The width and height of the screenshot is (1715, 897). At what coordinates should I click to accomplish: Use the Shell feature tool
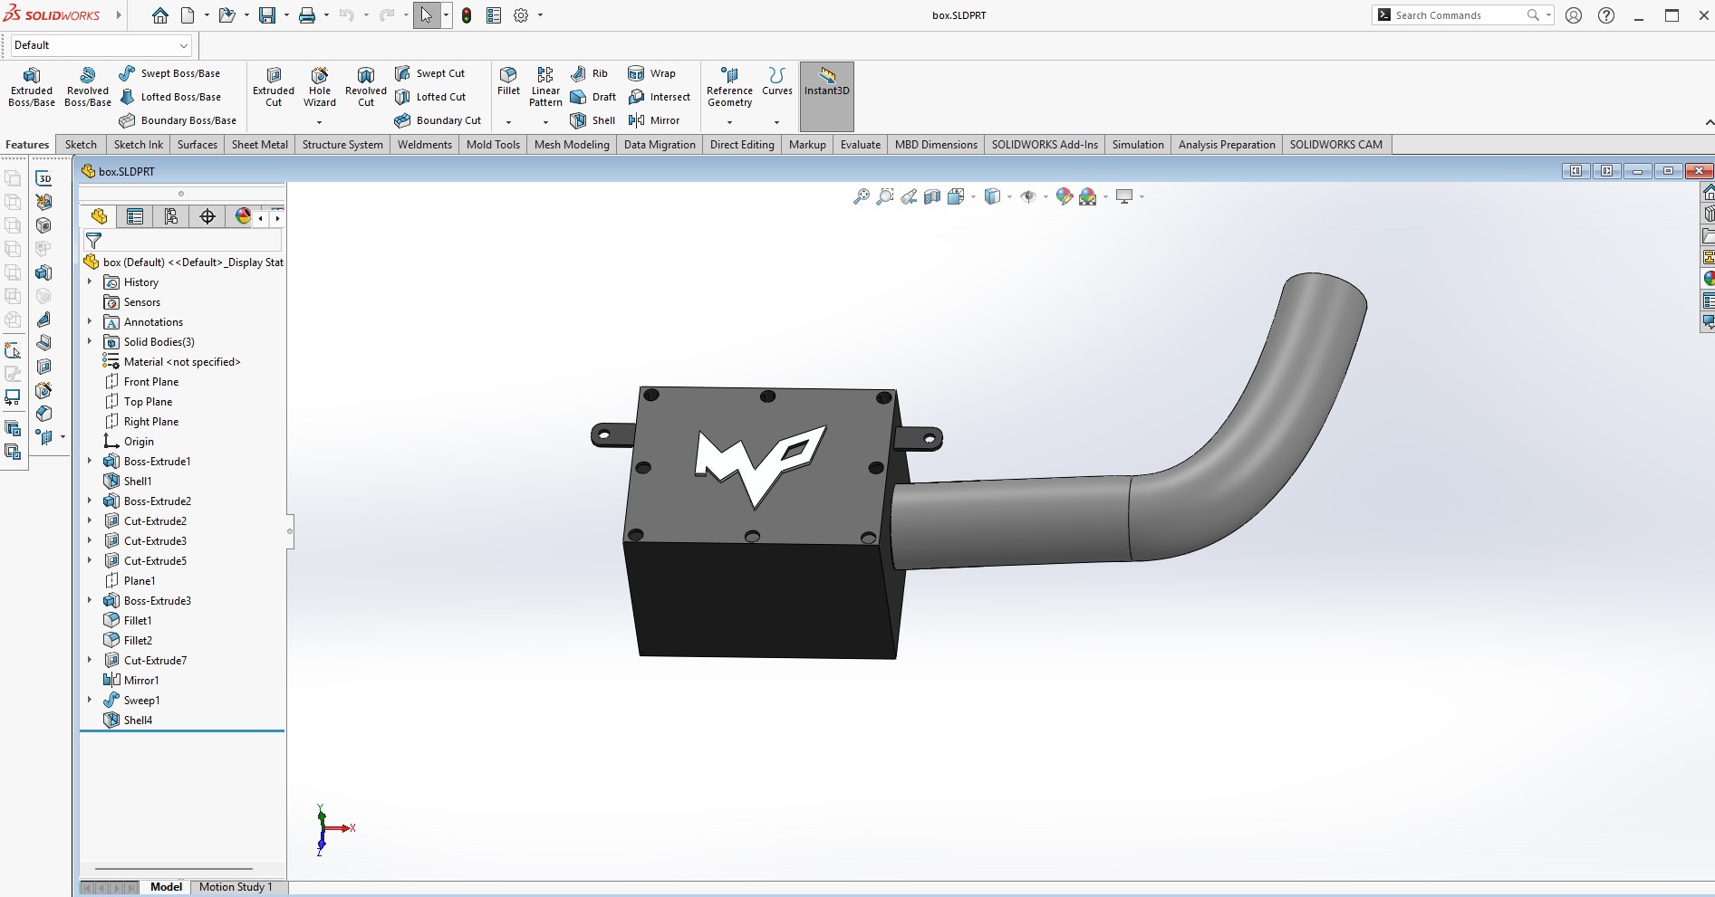tap(593, 120)
